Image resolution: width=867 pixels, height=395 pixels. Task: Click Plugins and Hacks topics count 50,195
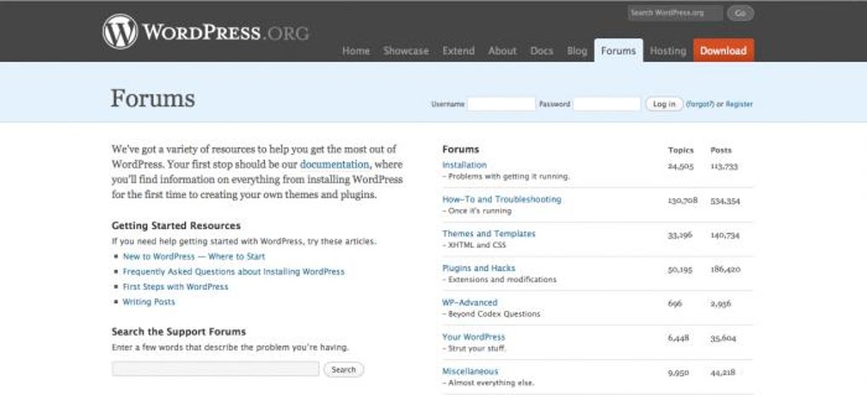pos(681,269)
